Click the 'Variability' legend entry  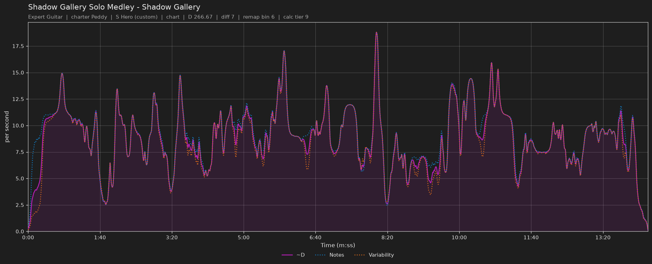click(374, 255)
